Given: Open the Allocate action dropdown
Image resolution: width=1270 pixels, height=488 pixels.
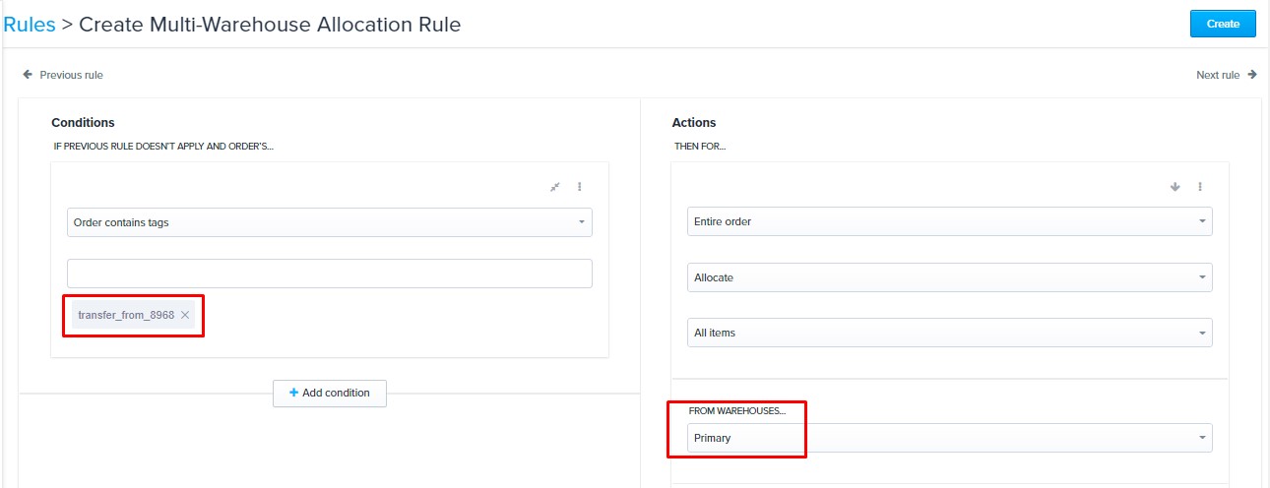Looking at the screenshot, I should [x=949, y=277].
